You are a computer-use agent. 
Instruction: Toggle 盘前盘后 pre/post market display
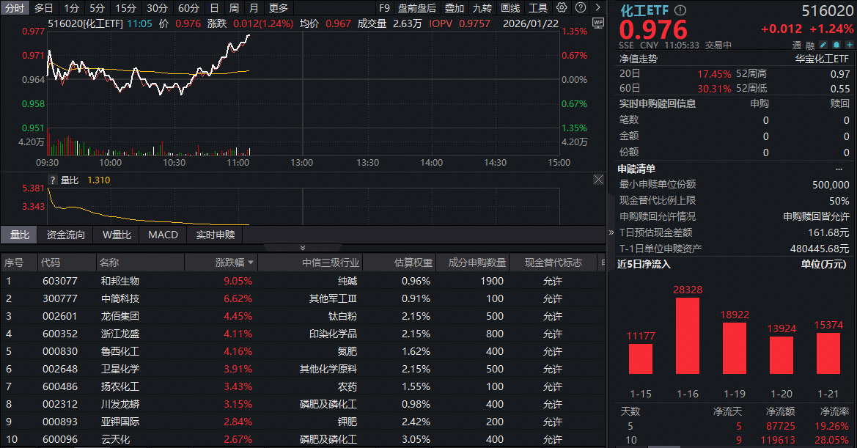[x=416, y=7]
